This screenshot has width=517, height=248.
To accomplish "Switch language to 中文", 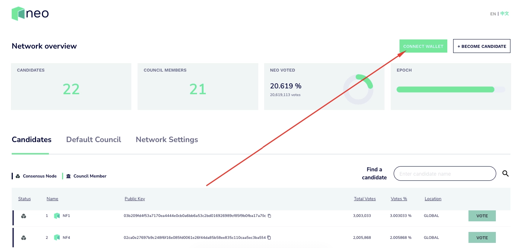I will pos(504,14).
